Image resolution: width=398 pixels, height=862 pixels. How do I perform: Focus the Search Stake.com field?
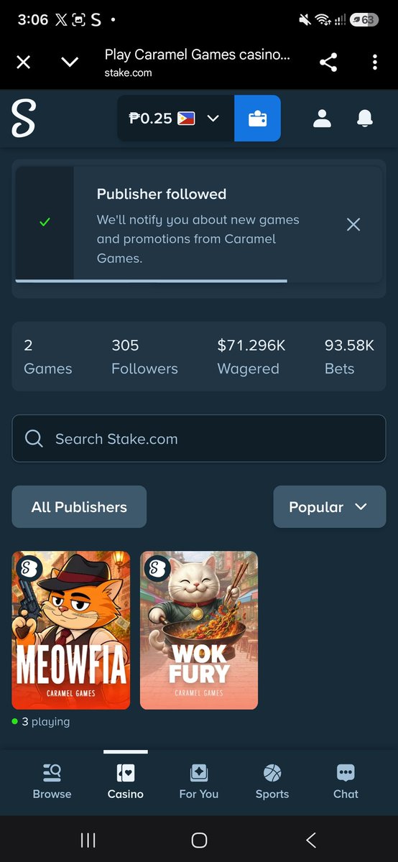coord(199,439)
